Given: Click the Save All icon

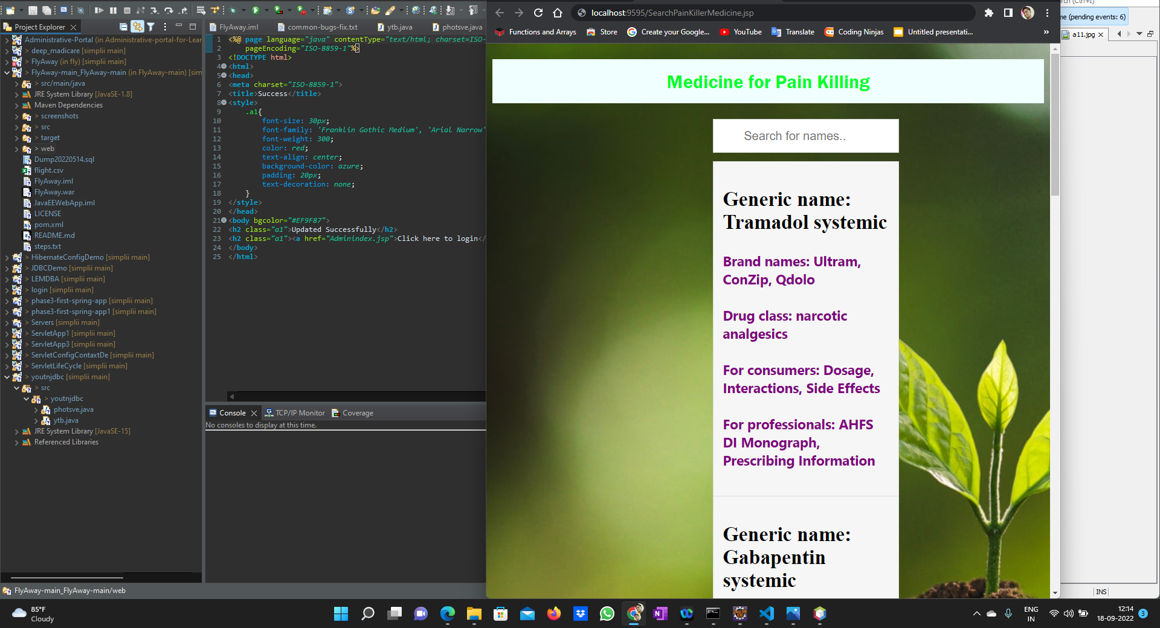Looking at the screenshot, I should coord(46,10).
